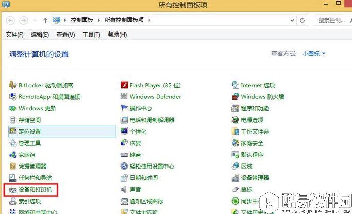Click the 定位设置 icon

[x=13, y=131]
